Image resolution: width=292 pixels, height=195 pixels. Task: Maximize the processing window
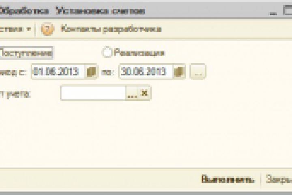[x=288, y=11]
